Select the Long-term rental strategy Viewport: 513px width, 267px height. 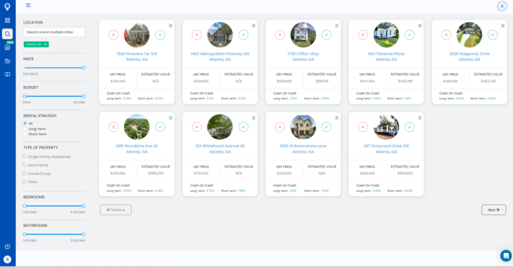pyautogui.click(x=25, y=129)
